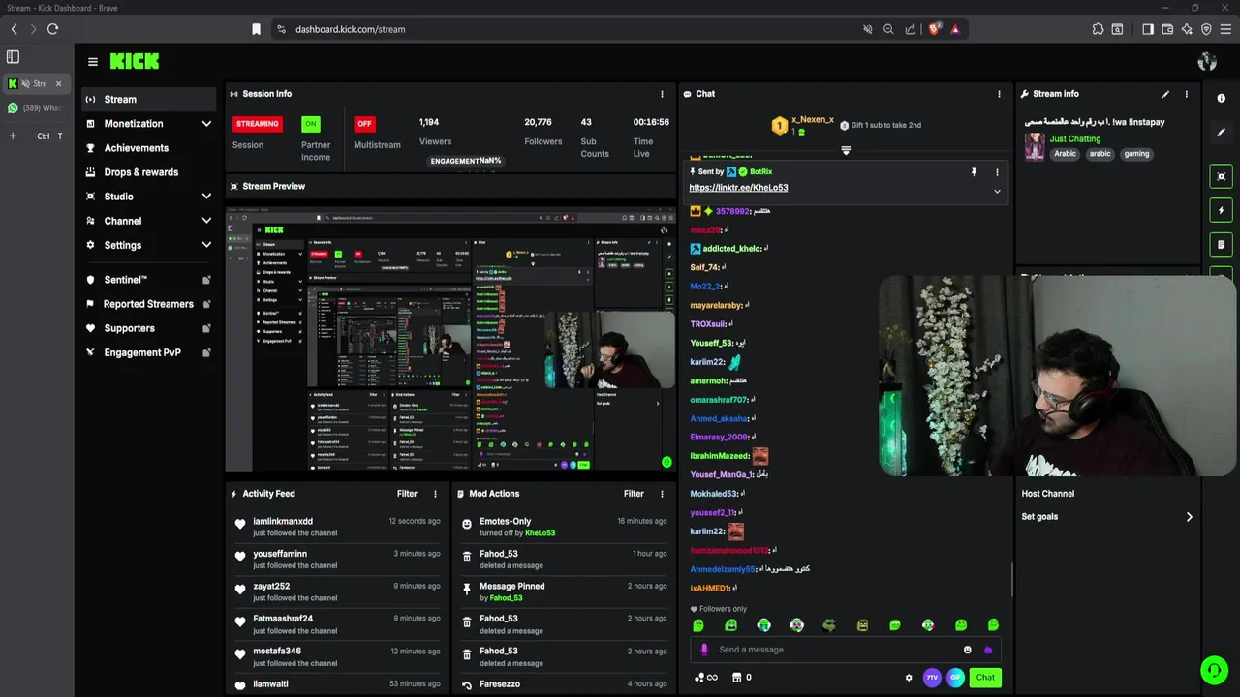Click the channel points infinity icon
The width and height of the screenshot is (1240, 697).
[706, 678]
